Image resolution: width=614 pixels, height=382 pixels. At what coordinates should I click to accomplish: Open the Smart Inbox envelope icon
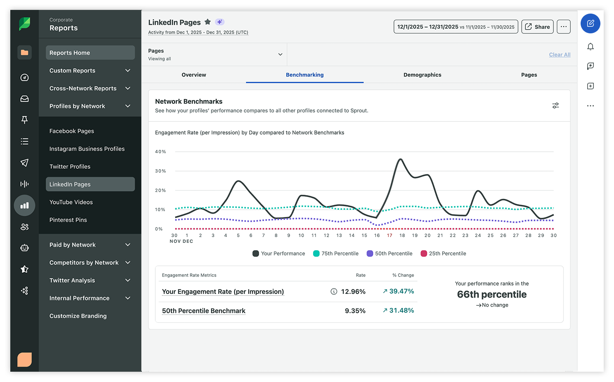tap(24, 99)
